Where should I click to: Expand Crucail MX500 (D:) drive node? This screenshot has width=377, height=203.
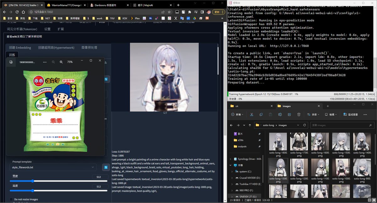[232, 178]
